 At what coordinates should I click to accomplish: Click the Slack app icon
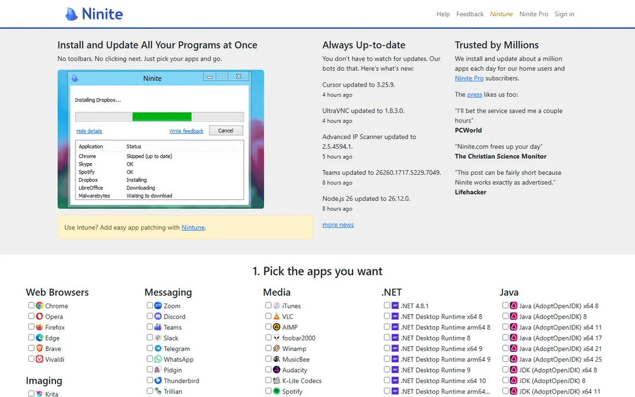point(158,338)
